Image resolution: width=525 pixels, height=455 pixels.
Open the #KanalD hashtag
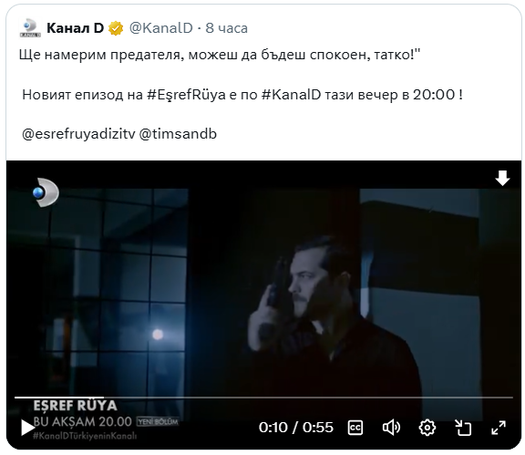pyautogui.click(x=291, y=95)
